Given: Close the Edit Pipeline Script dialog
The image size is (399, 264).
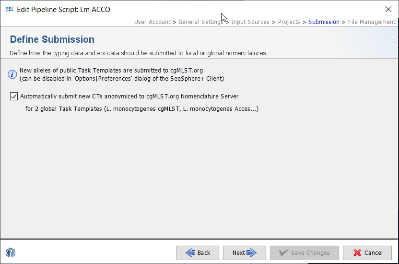Looking at the screenshot, I should coord(388,9).
